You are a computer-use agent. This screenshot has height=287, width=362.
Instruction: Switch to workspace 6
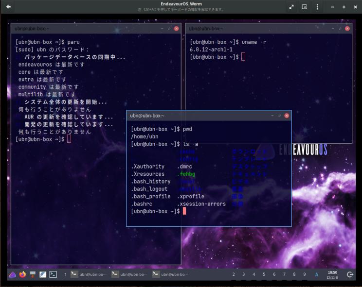click(274, 274)
